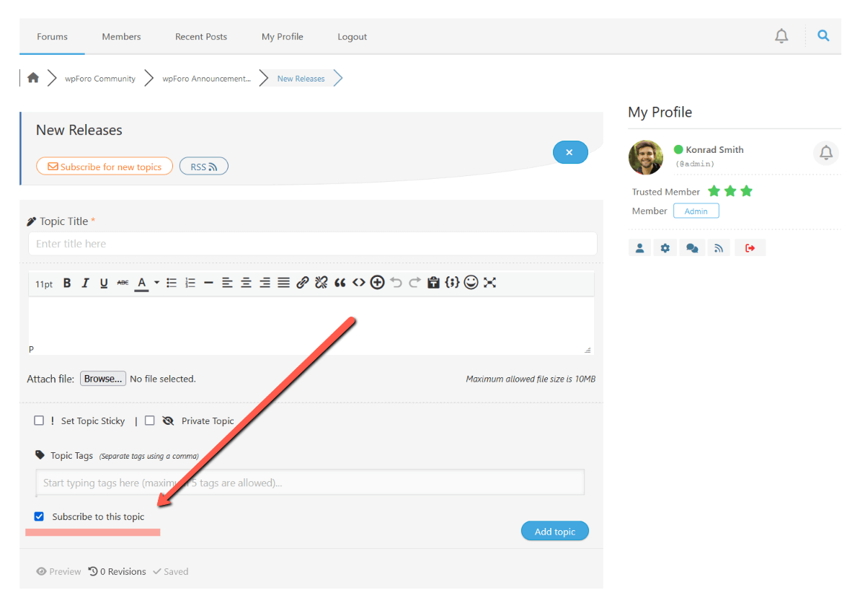This screenshot has height=590, width=860.
Task: Enable the Set Topic Sticky checkbox
Action: 40,421
